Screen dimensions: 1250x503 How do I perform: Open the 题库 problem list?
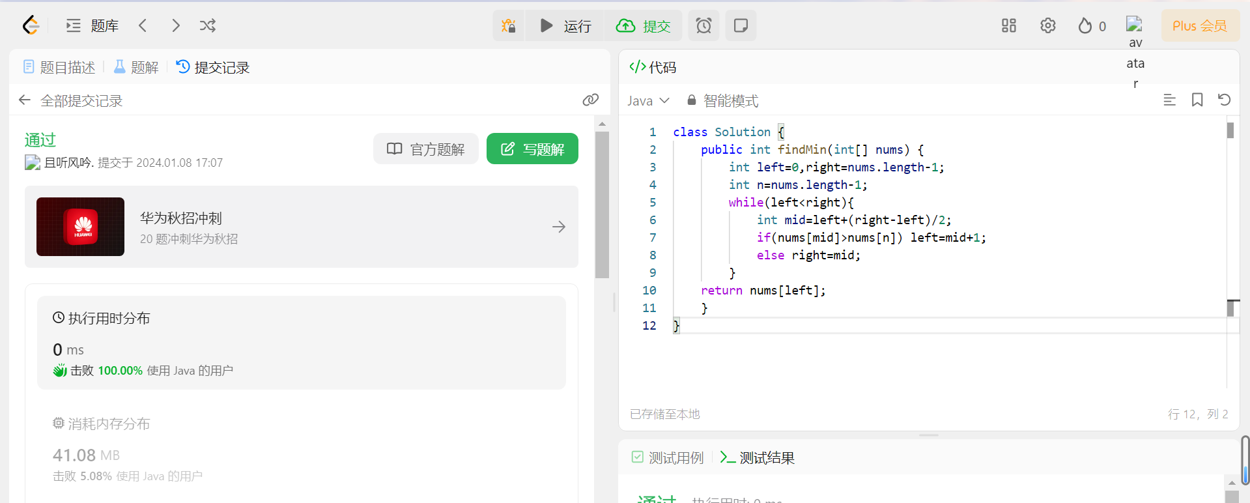click(92, 25)
